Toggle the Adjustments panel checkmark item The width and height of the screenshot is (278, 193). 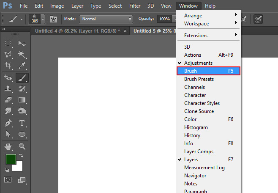click(x=198, y=63)
